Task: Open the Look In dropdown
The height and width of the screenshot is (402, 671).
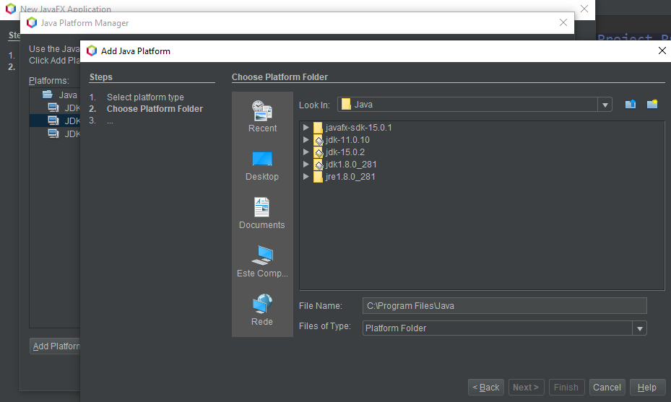Action: pyautogui.click(x=605, y=105)
